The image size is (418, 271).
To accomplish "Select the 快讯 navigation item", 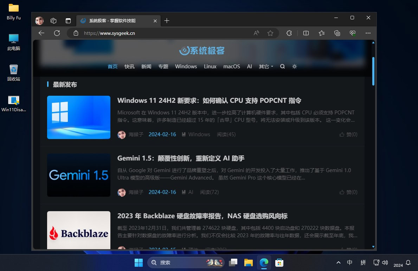I will click(129, 67).
